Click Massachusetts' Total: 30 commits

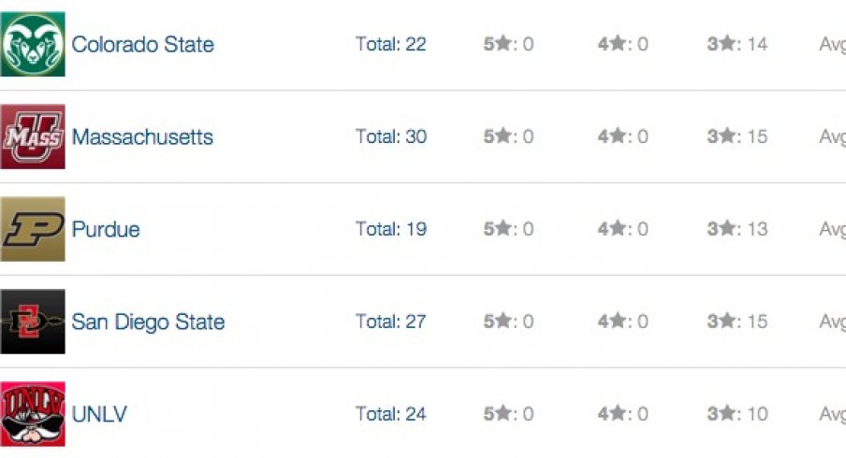391,136
